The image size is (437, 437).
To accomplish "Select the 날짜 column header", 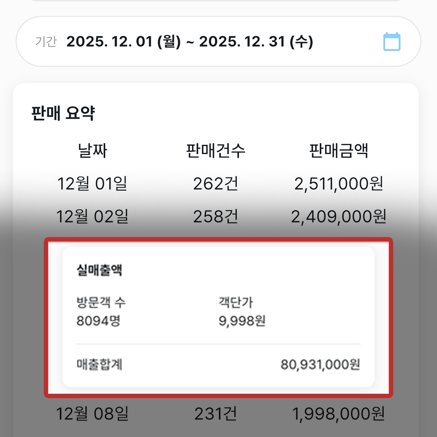I will point(92,151).
